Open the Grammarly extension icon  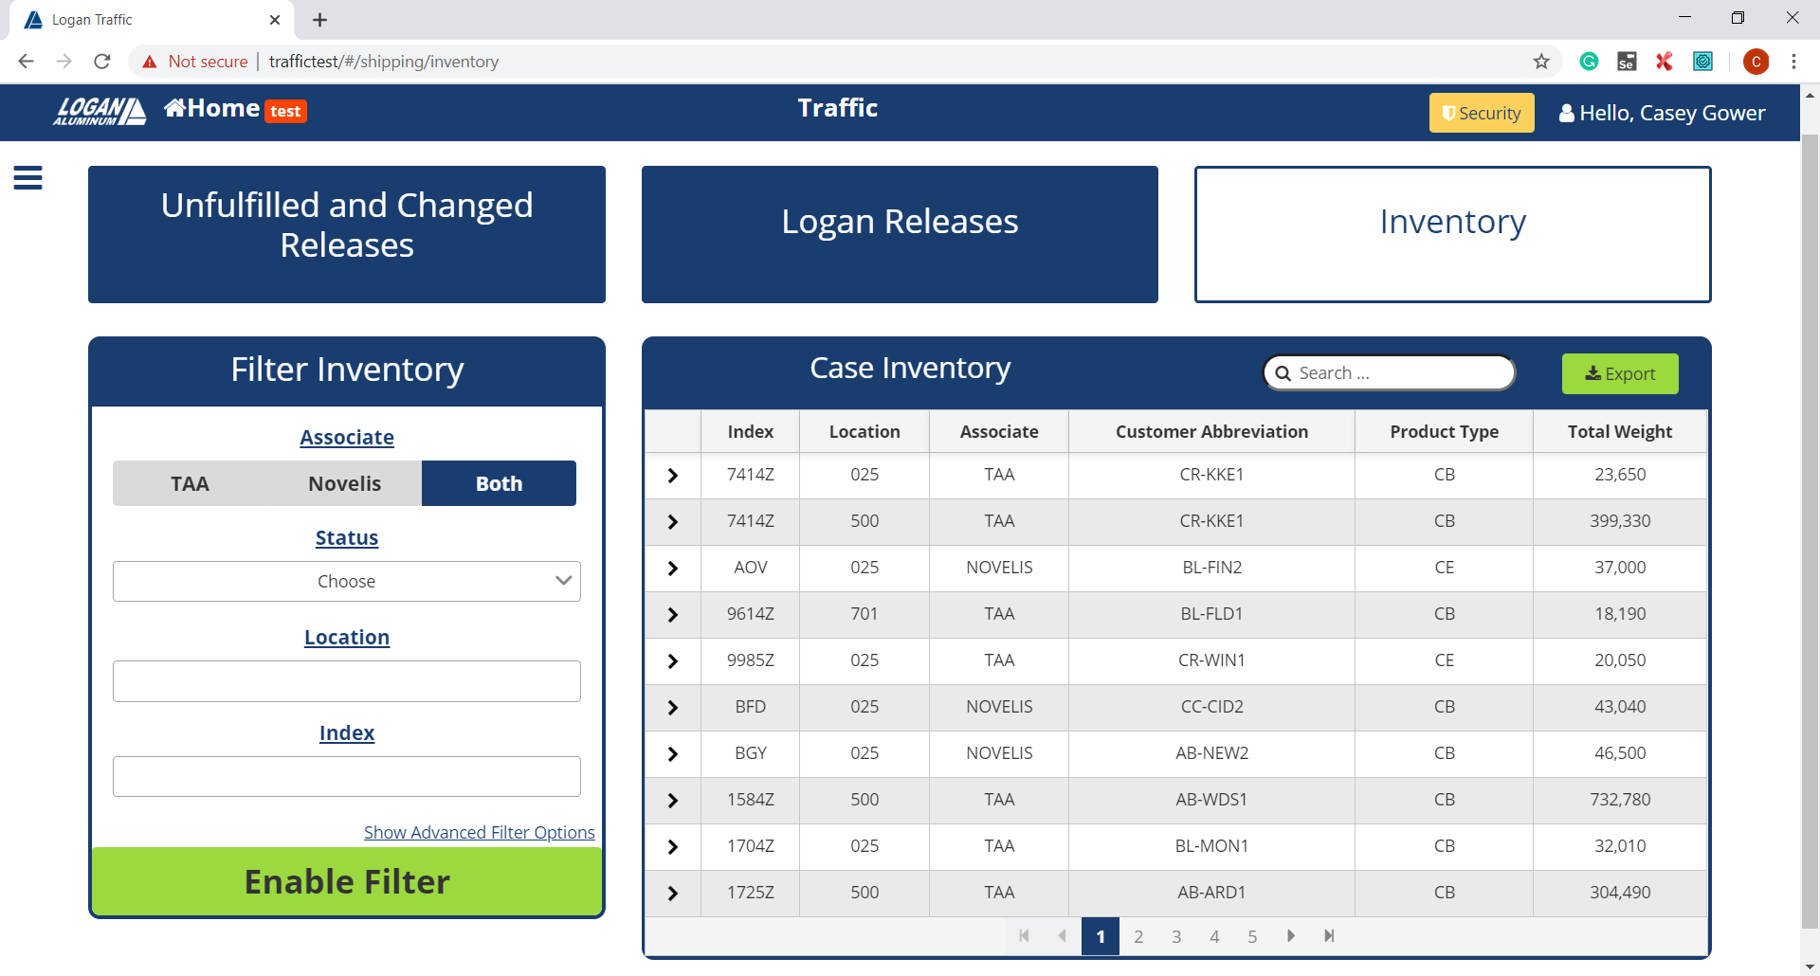pyautogui.click(x=1590, y=62)
